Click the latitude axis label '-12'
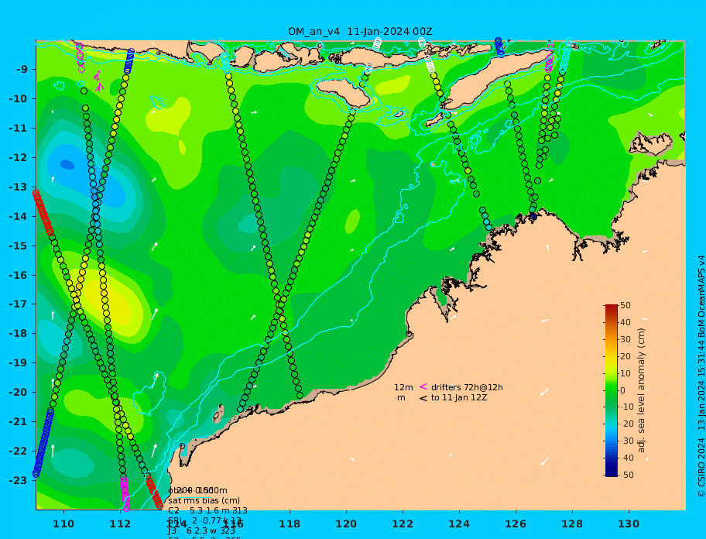706x539 pixels. pos(18,157)
